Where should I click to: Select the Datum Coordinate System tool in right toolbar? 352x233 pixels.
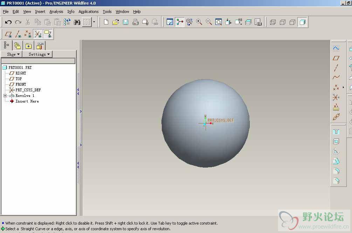click(x=336, y=97)
